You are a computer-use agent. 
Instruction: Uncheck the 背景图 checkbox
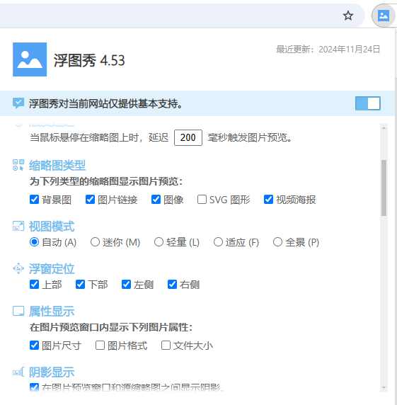34,200
